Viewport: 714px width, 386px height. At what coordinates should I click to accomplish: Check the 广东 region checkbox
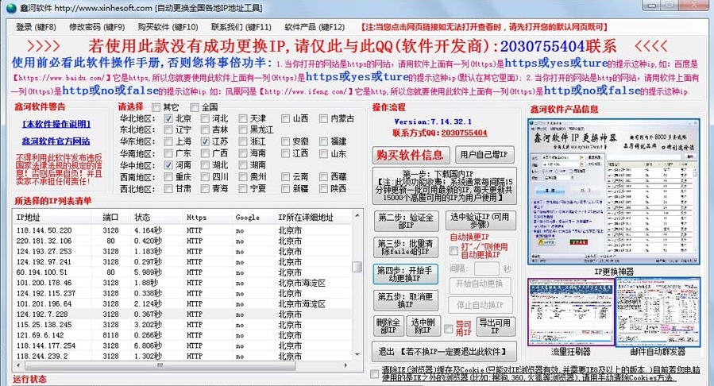(x=168, y=153)
